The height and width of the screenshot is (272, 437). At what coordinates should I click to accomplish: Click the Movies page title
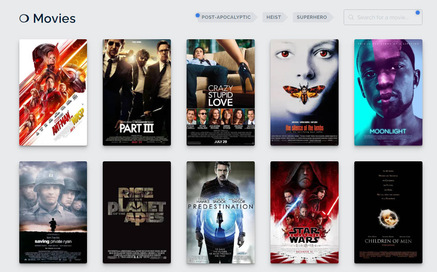(x=54, y=18)
